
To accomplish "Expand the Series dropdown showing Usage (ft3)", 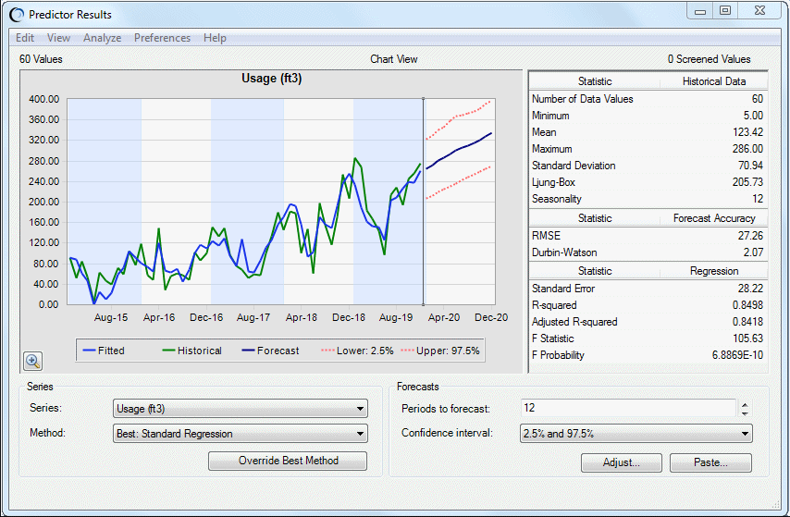I will 241,409.
